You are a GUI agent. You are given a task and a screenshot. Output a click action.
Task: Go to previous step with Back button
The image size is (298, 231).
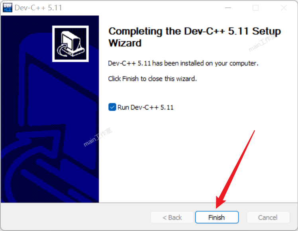tap(172, 218)
